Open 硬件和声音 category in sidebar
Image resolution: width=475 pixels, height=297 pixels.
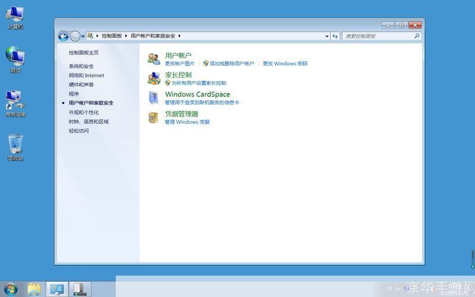[81, 84]
